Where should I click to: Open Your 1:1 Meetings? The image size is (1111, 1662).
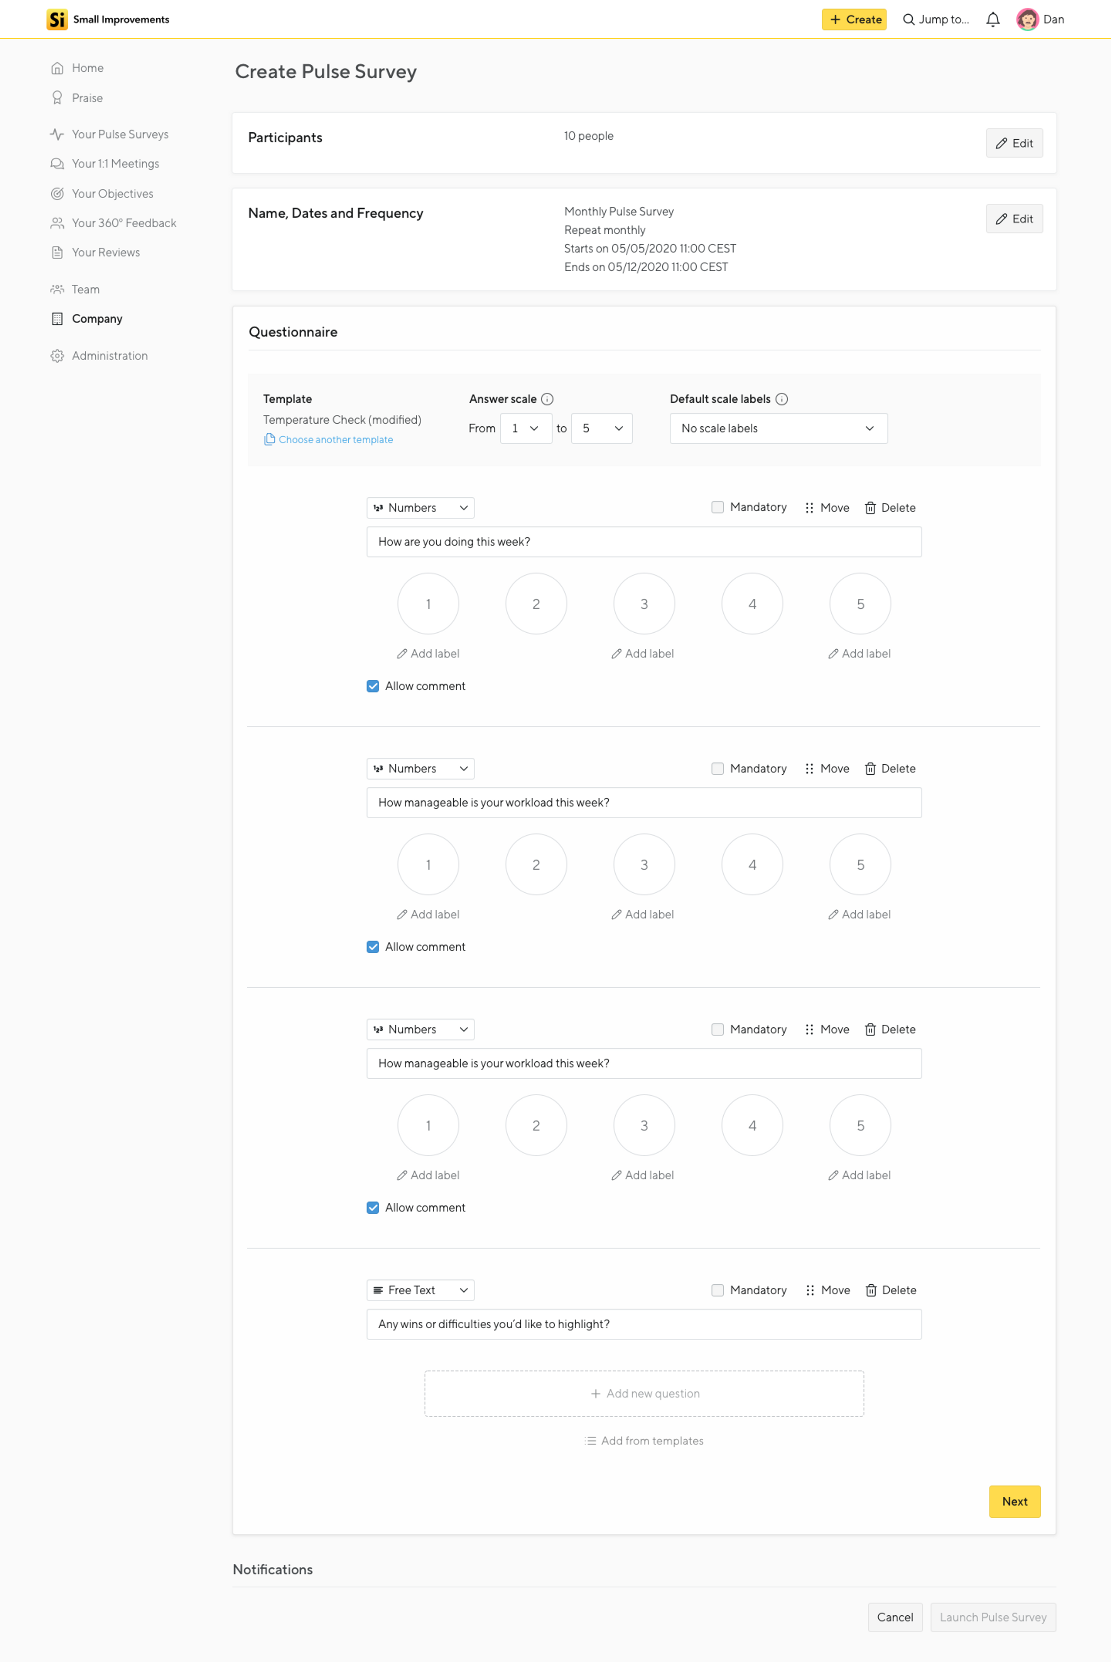point(105,164)
